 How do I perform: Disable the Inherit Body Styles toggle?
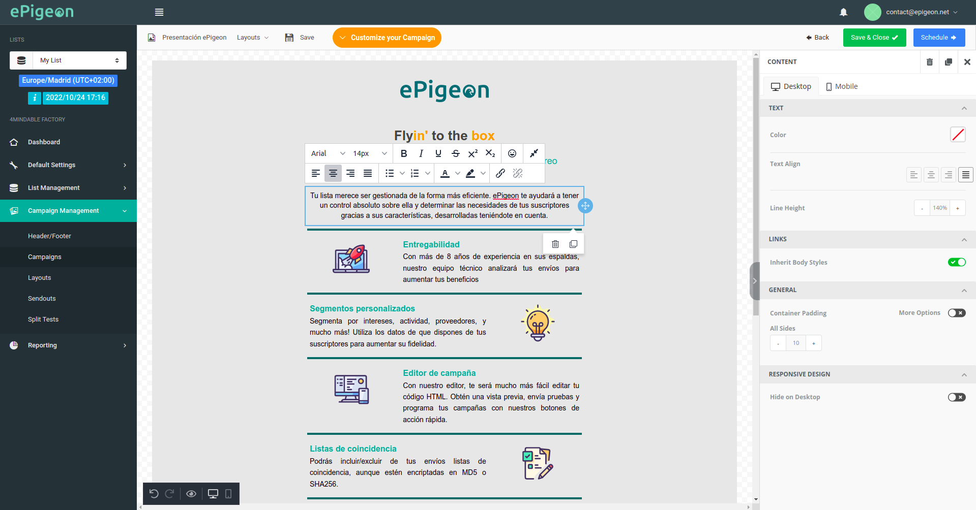pos(957,262)
